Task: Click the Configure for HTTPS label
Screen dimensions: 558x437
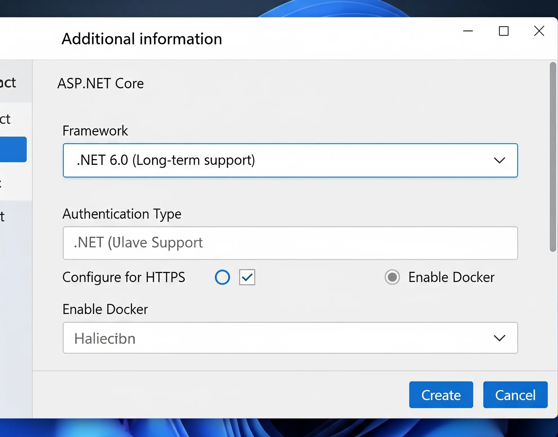Action: [x=124, y=277]
